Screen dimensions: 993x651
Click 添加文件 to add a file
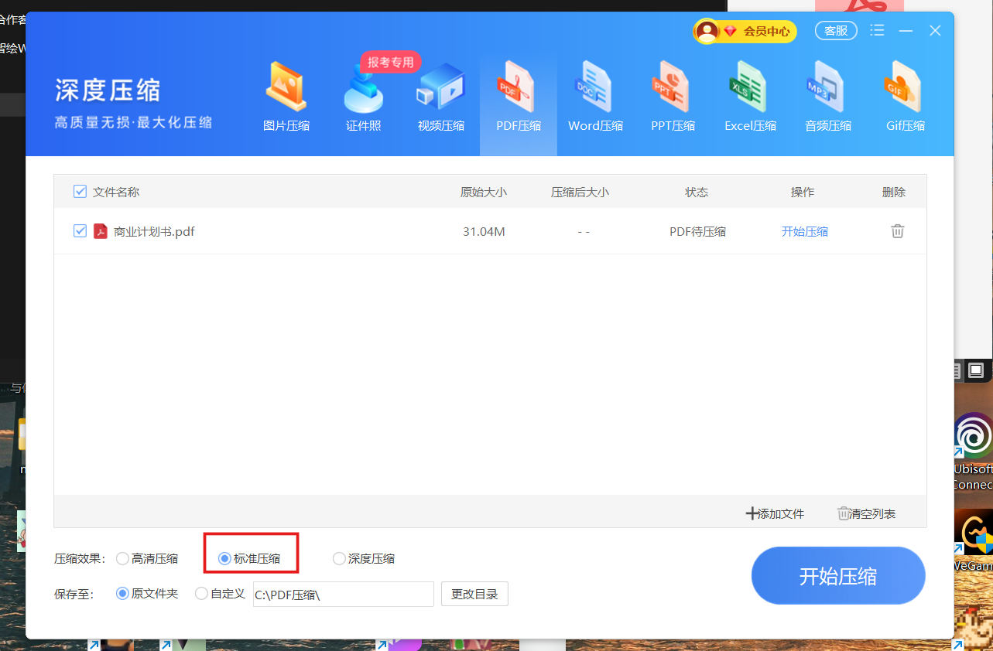(x=775, y=513)
